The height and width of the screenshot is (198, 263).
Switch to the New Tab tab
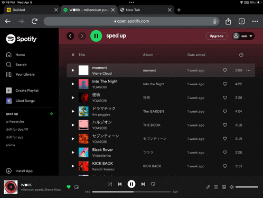tap(146, 10)
